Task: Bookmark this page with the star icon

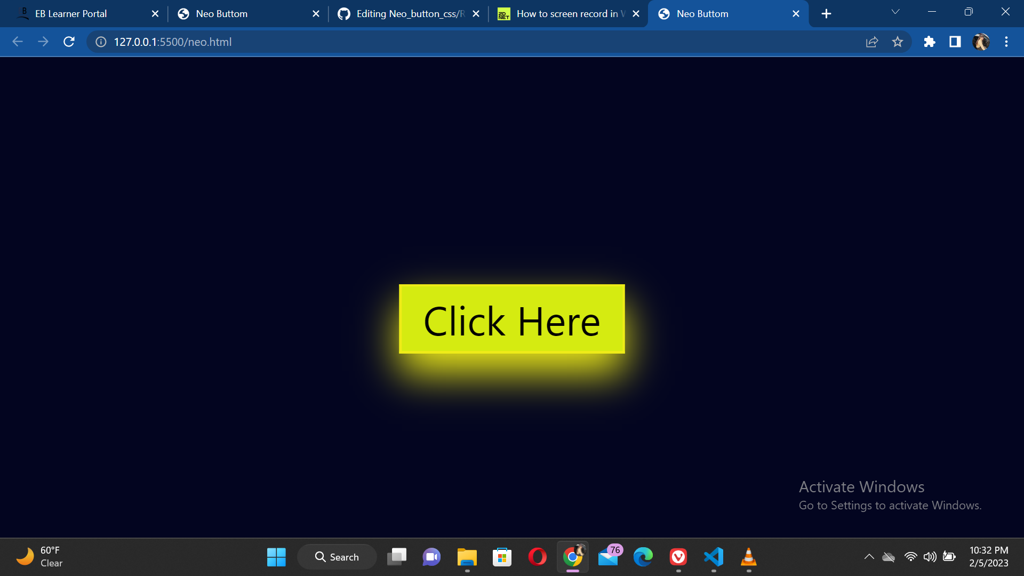Action: tap(898, 42)
